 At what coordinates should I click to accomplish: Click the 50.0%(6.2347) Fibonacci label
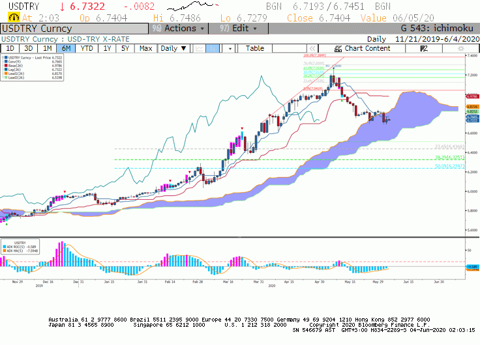[x=449, y=166]
